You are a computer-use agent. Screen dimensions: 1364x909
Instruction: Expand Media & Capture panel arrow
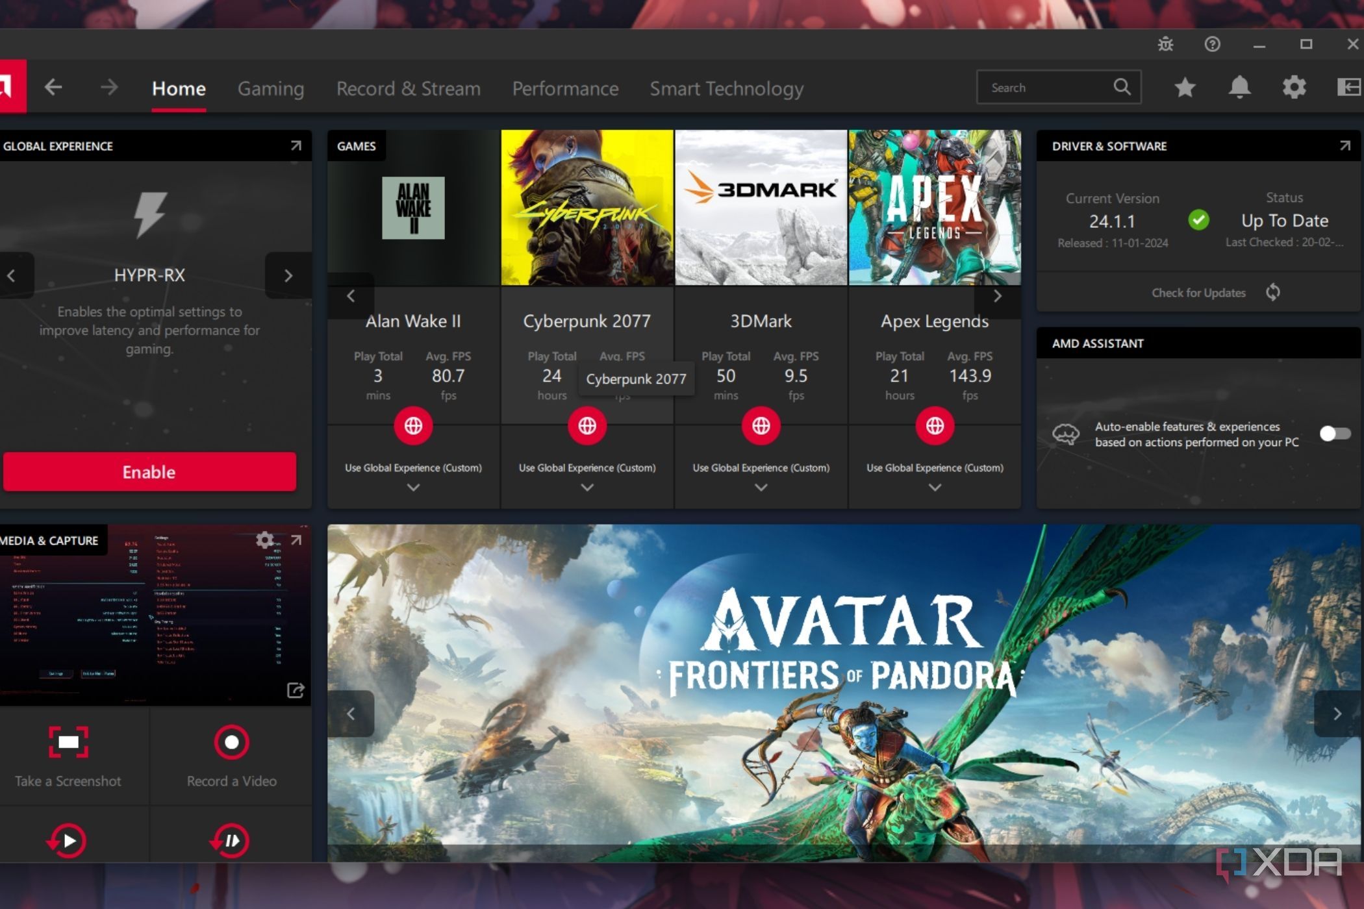(296, 540)
